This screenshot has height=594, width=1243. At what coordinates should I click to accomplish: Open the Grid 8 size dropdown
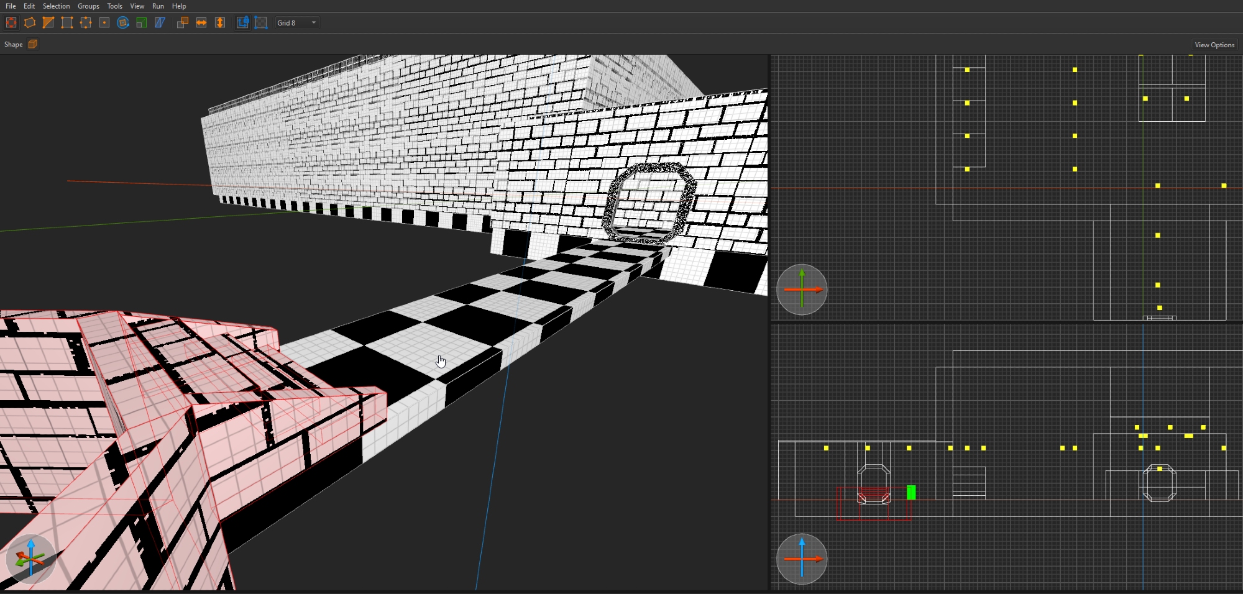pyautogui.click(x=297, y=23)
